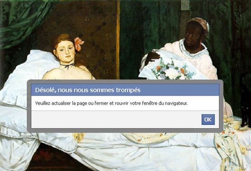Click the gray footer area beside OK
The height and width of the screenshot is (171, 251).
[x=116, y=119]
